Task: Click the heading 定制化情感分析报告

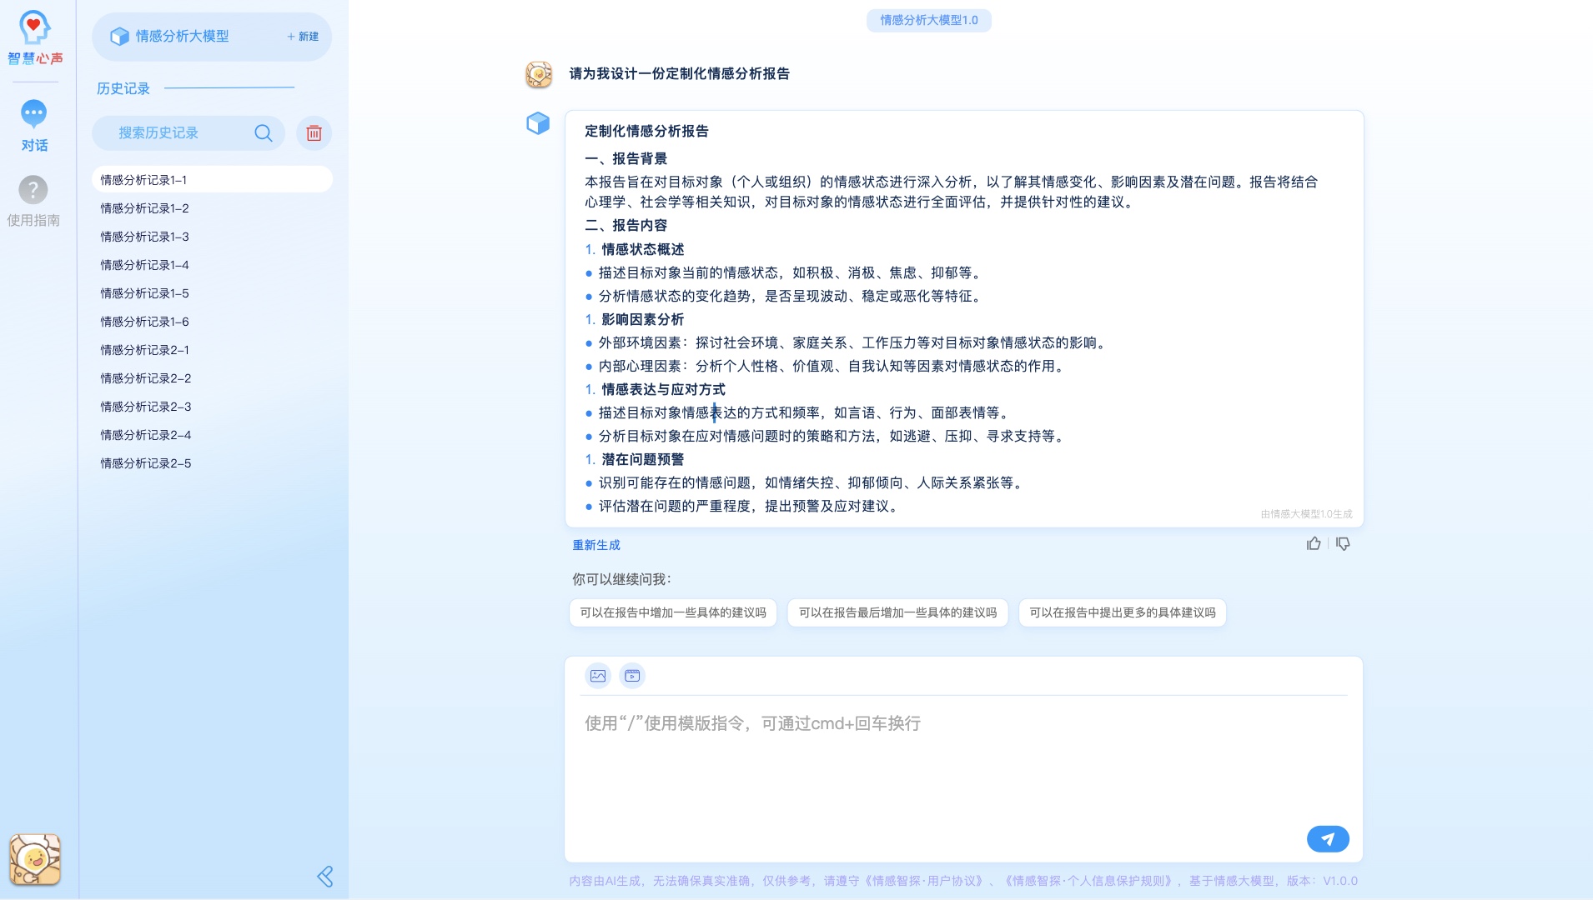Action: 646,131
